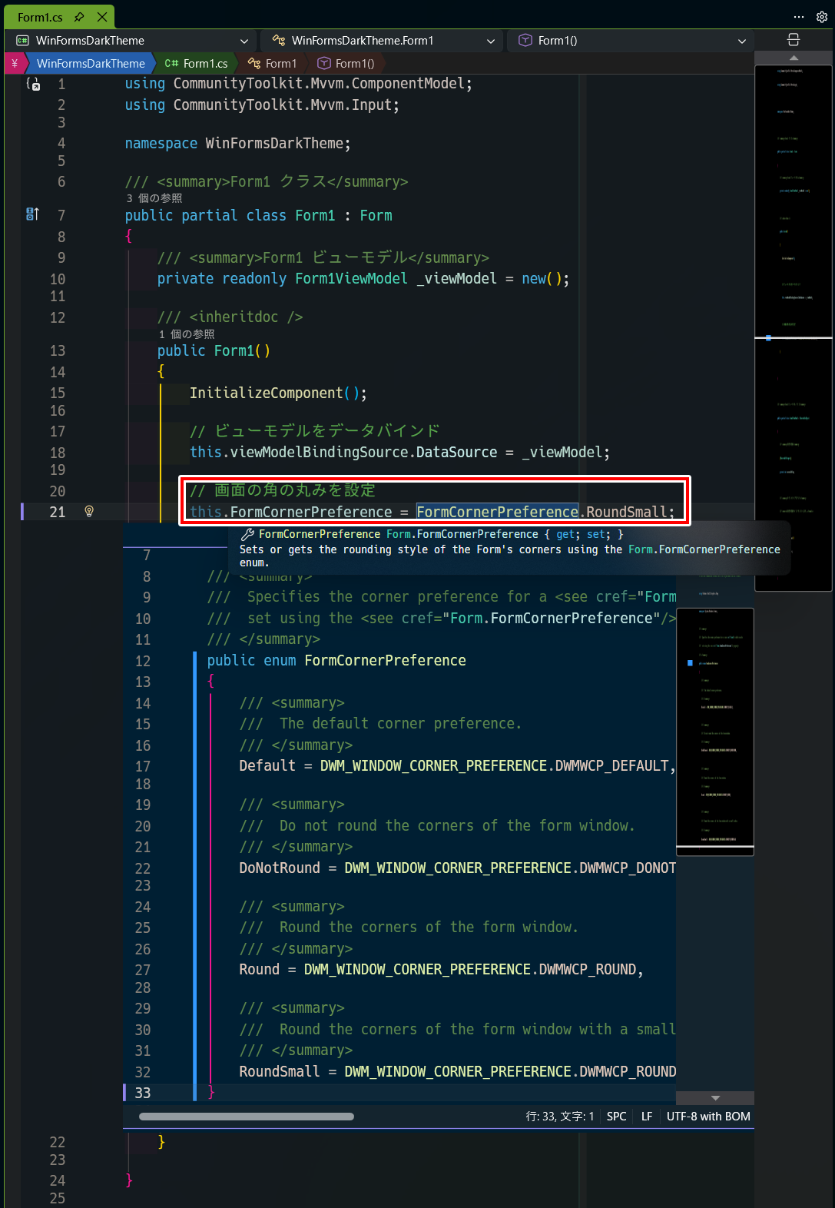Close the Form1.cs tab
835x1208 pixels.
point(102,17)
